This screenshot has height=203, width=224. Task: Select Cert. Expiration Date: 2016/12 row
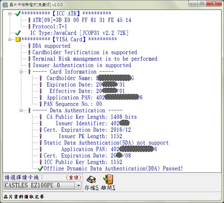click(x=87, y=130)
